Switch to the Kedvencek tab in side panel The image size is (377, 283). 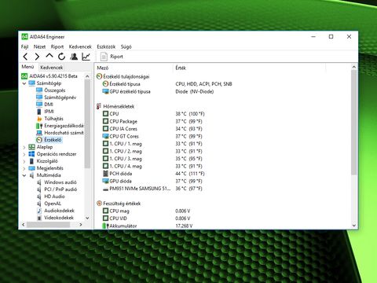(x=51, y=68)
